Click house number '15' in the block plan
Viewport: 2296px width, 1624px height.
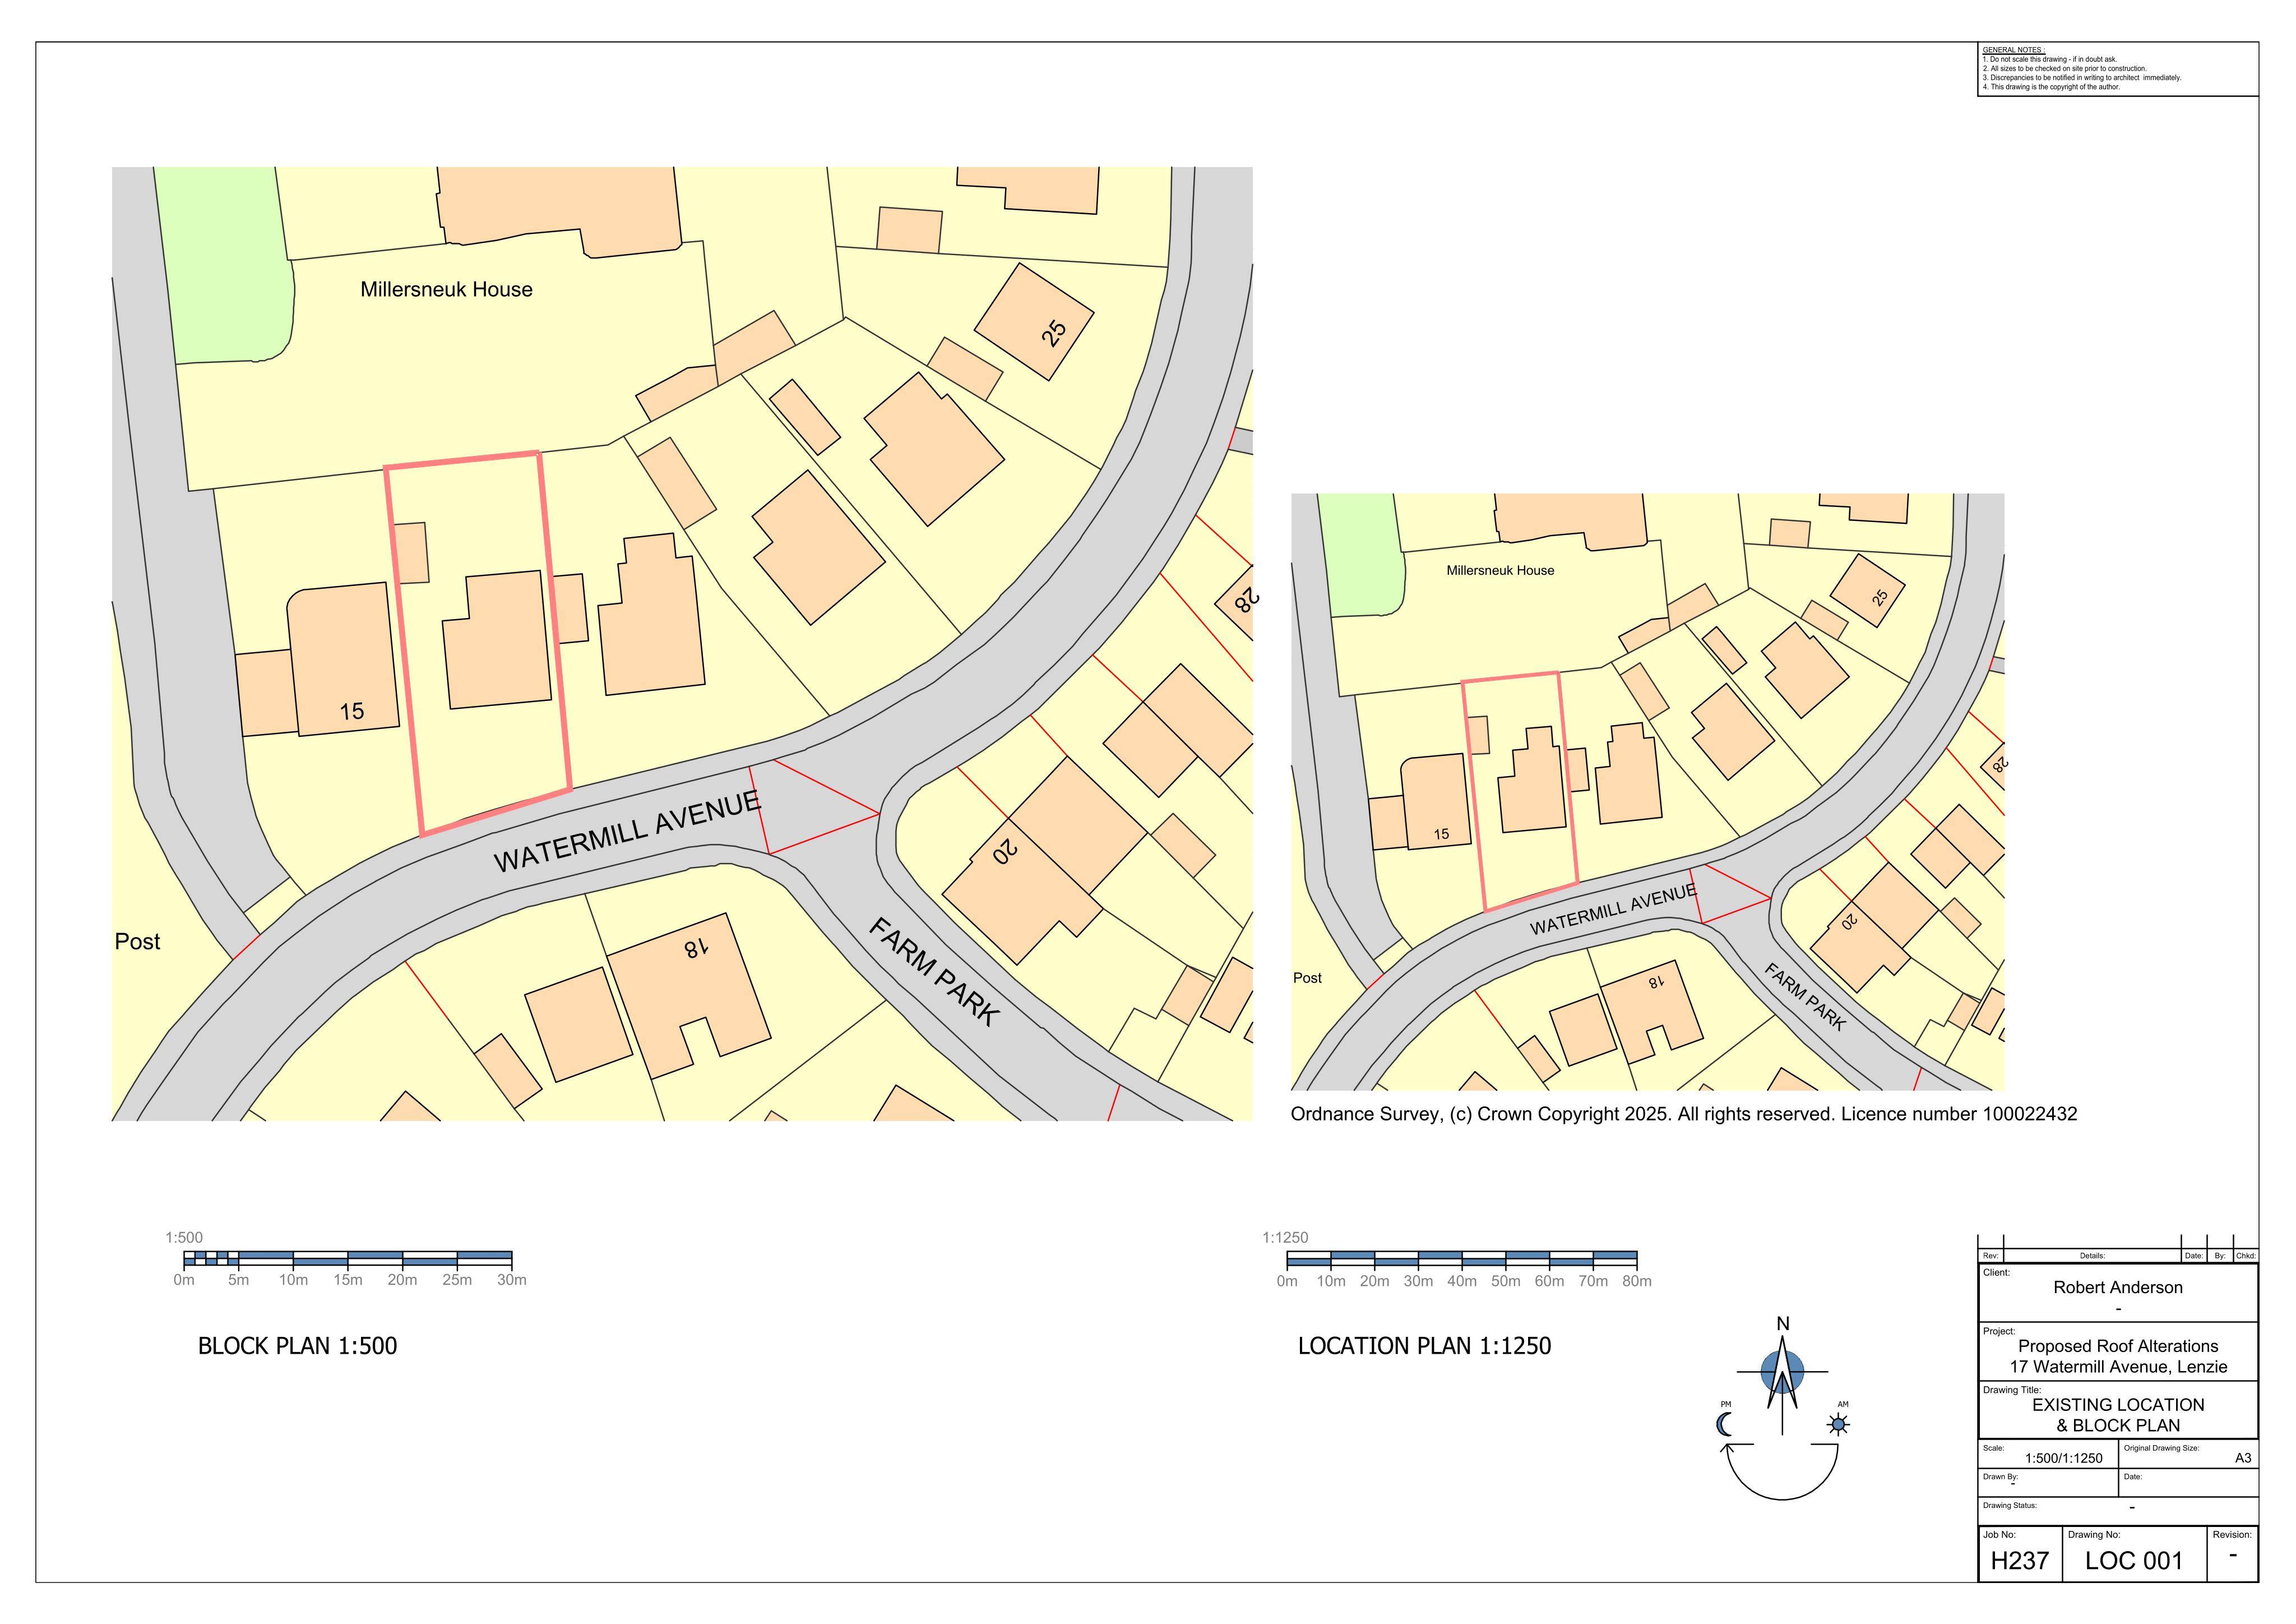click(352, 712)
